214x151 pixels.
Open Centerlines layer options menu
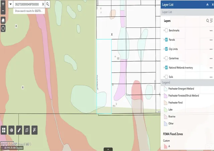[x=211, y=58]
